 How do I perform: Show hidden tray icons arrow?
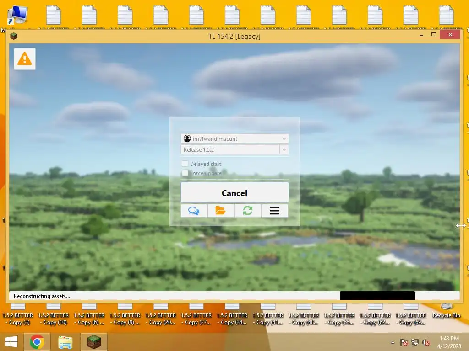click(393, 342)
